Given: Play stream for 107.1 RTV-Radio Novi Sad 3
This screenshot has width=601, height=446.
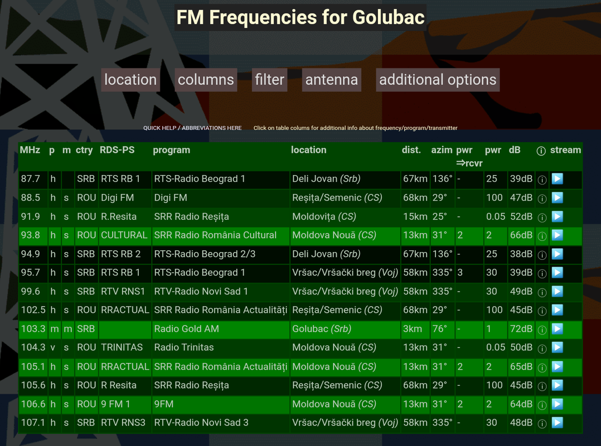Looking at the screenshot, I should (x=557, y=423).
